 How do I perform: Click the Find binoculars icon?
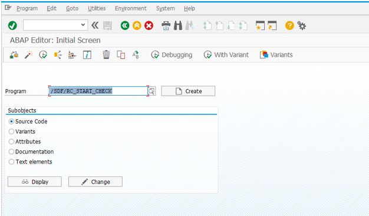tap(178, 25)
